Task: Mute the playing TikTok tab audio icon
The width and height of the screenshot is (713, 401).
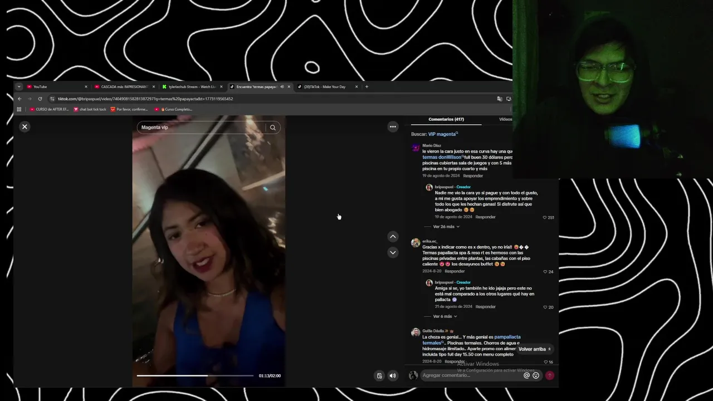Action: 282,86
